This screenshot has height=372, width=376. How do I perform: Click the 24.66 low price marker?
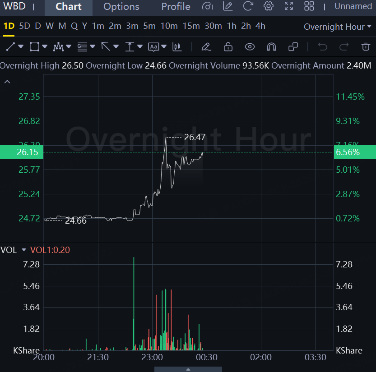coord(76,220)
